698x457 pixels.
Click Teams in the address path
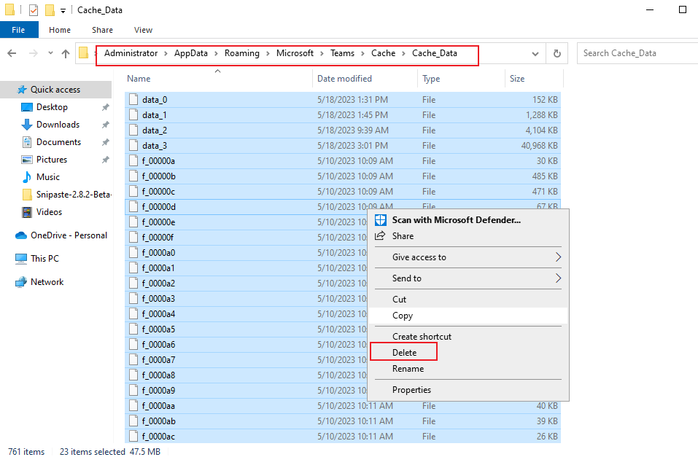(x=342, y=53)
